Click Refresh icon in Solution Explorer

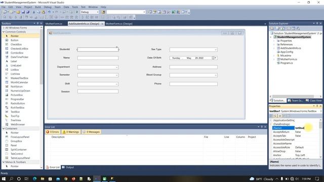282,28
